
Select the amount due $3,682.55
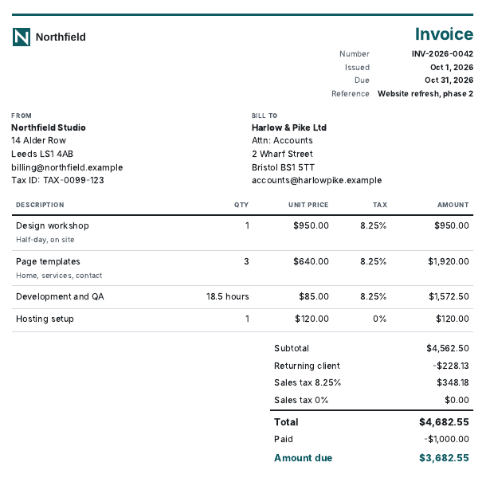tap(444, 458)
